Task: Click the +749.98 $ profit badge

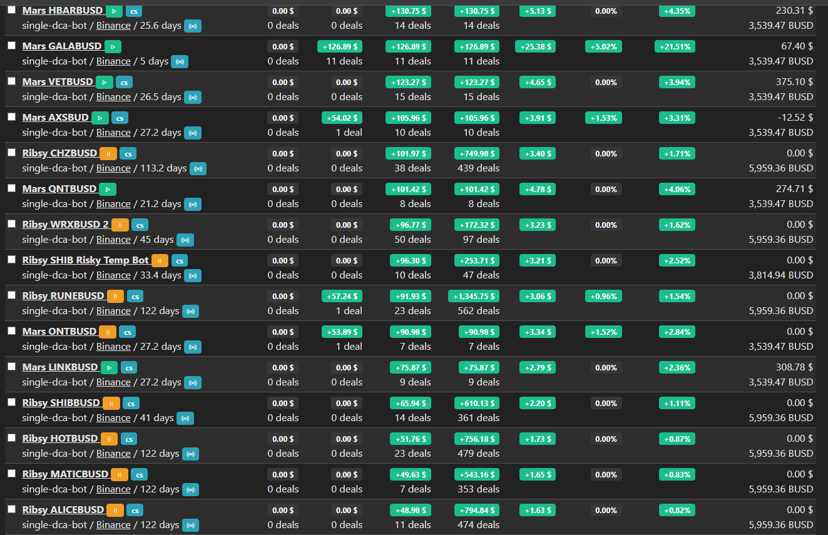Action: pos(477,153)
